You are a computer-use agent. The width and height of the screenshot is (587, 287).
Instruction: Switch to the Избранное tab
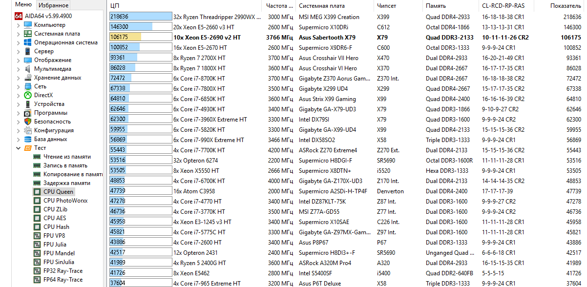pyautogui.click(x=53, y=5)
